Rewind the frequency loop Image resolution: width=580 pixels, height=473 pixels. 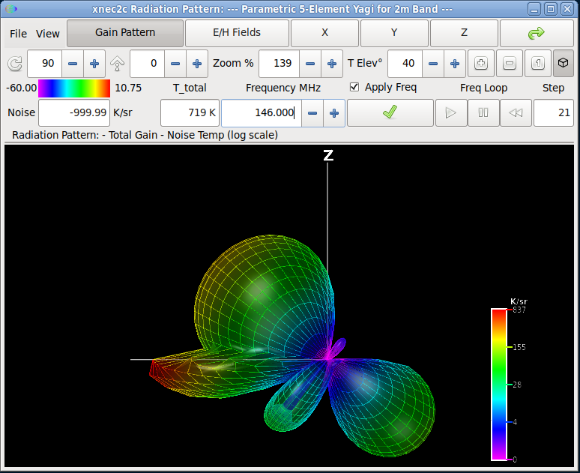pos(516,113)
